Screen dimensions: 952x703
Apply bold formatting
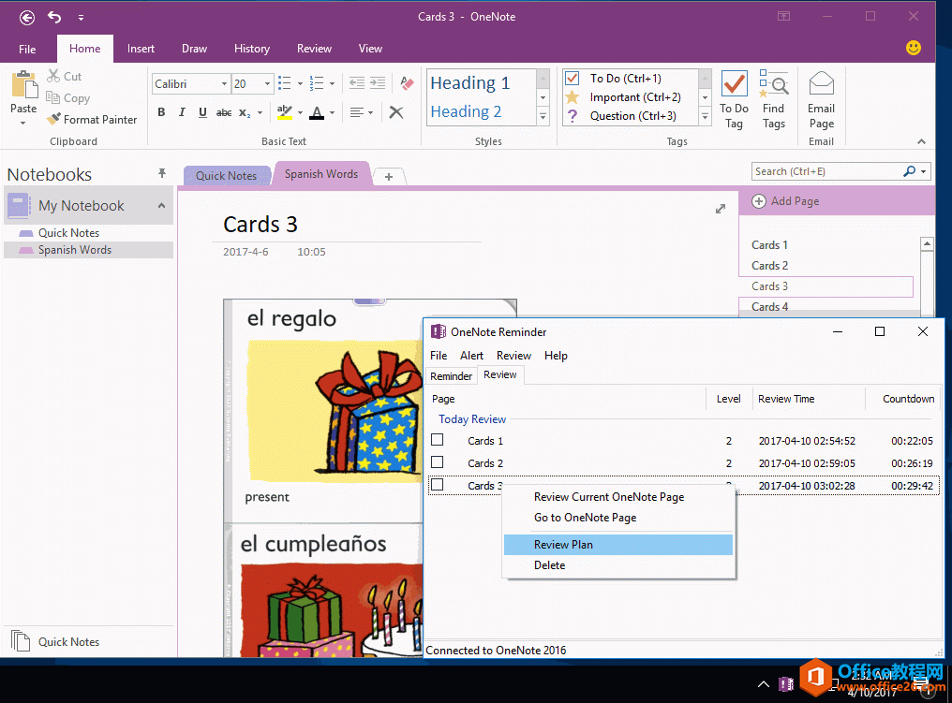click(161, 111)
